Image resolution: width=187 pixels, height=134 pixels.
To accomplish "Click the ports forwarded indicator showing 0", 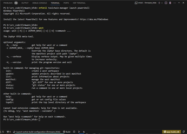I will 9,132.
